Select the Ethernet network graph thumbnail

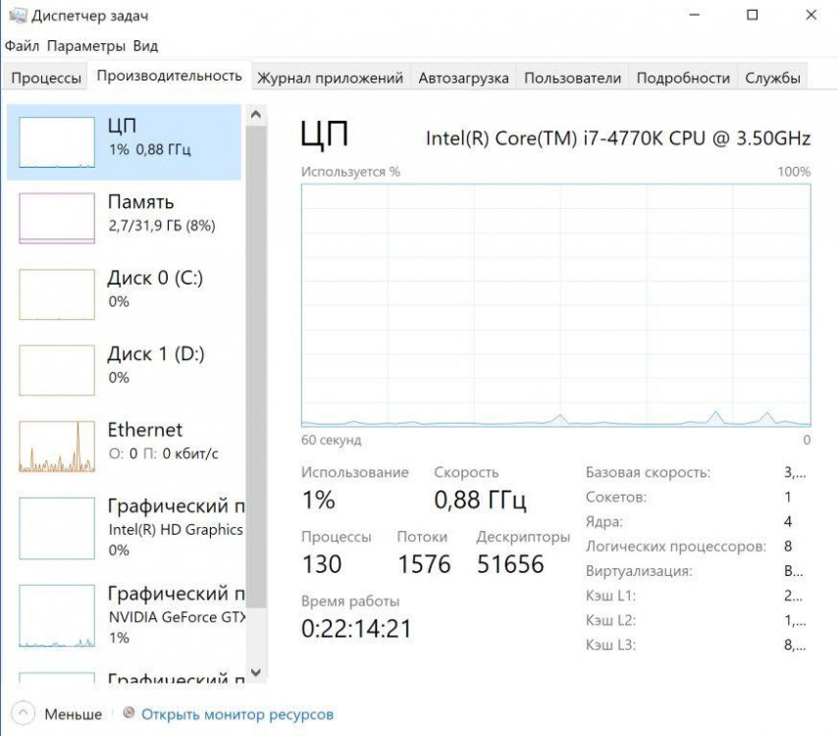coord(57,446)
